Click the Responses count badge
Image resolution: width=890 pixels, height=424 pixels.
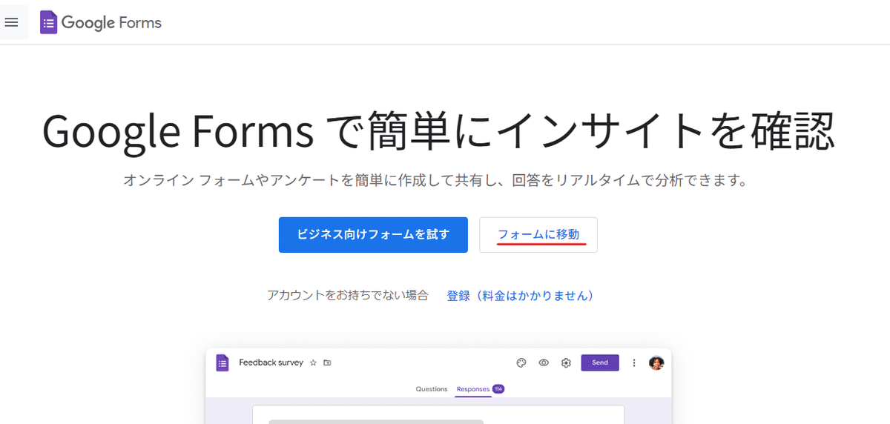pos(498,389)
